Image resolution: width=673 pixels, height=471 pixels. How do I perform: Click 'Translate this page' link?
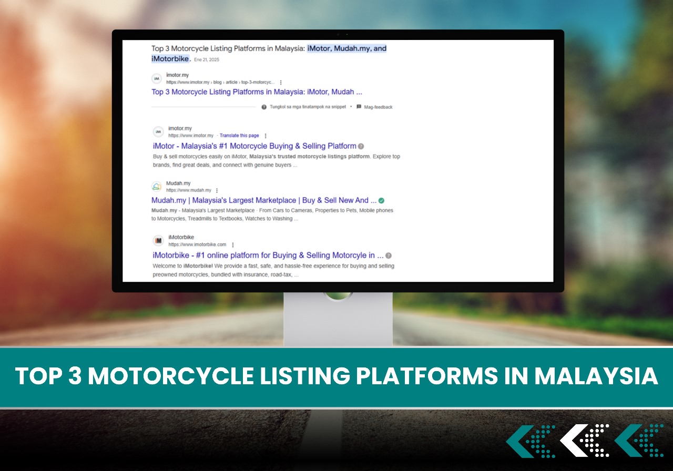coord(239,136)
